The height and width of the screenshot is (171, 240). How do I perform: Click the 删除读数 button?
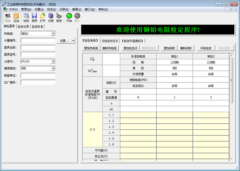[186, 48]
